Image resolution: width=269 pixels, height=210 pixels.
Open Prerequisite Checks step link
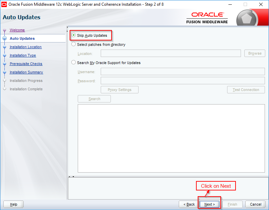point(26,64)
